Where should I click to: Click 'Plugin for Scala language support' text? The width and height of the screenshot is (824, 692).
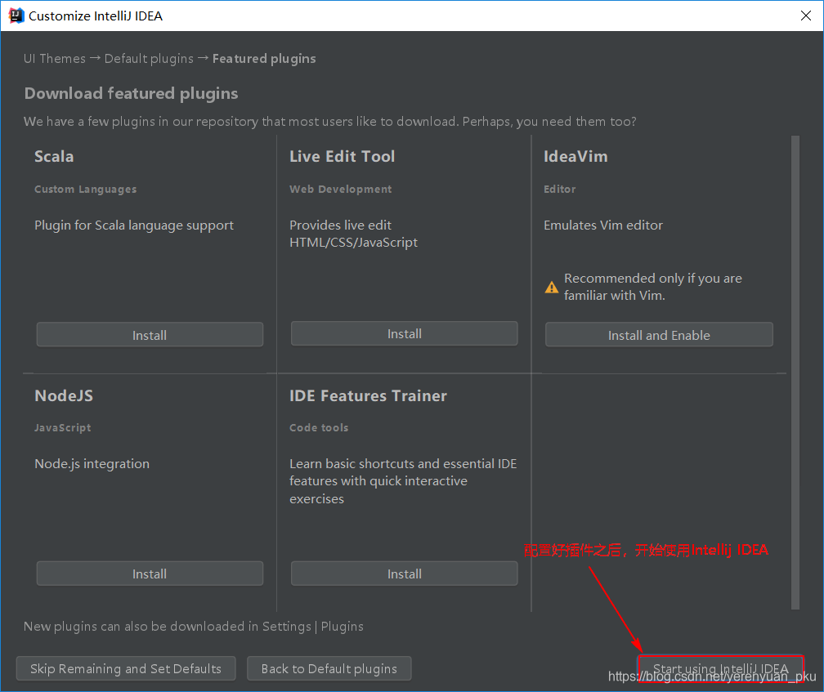coord(134,225)
